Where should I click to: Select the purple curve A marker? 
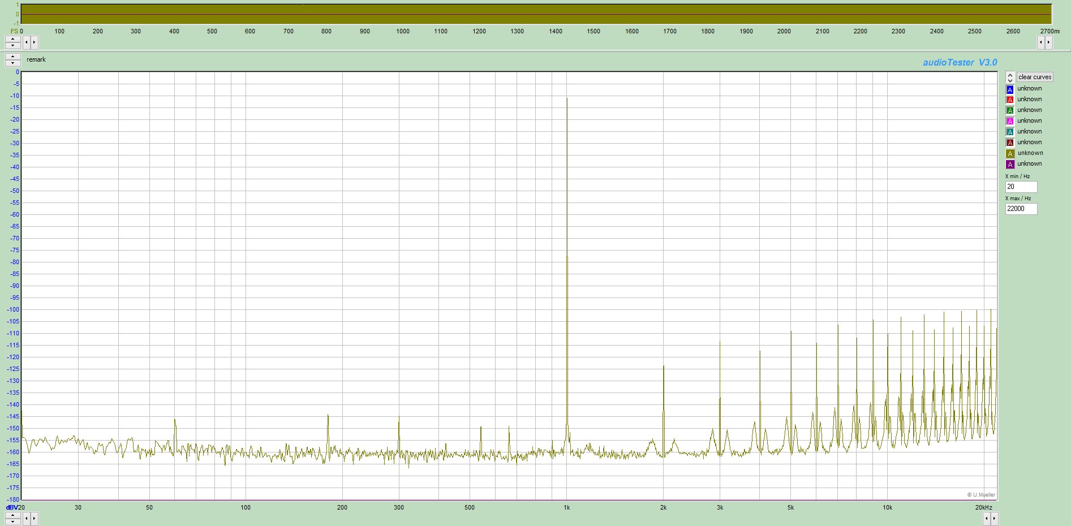1010,165
